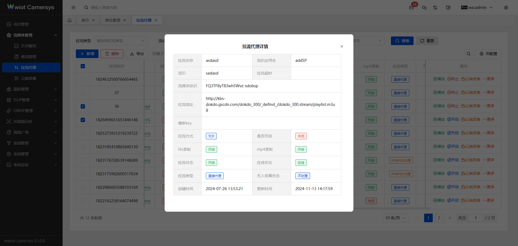Click the 搜索 search button
Screen dimensions: 518x246
point(402,41)
